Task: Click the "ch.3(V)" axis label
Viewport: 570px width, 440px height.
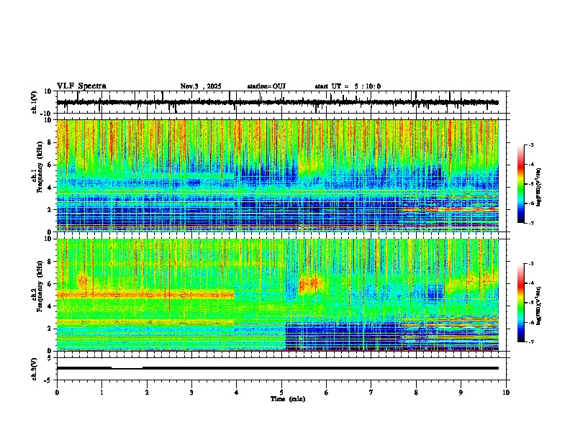Action: point(35,369)
